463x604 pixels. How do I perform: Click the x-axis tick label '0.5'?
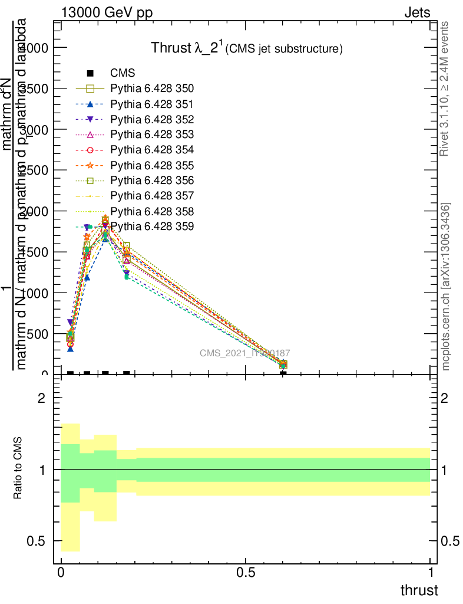pyautogui.click(x=246, y=573)
